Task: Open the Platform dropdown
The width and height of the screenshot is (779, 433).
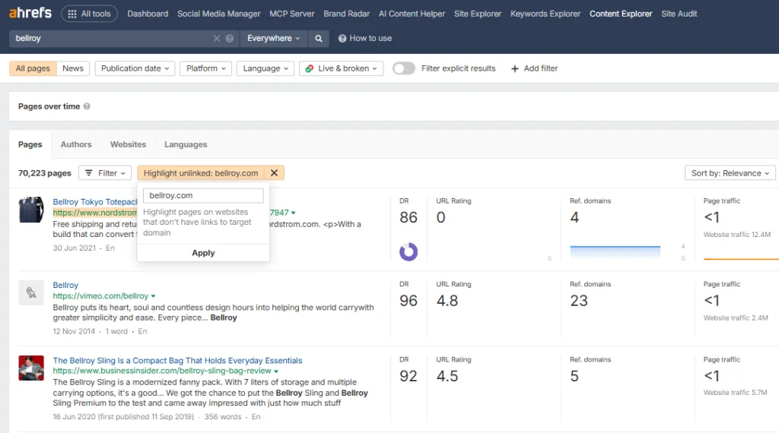Action: coord(205,68)
